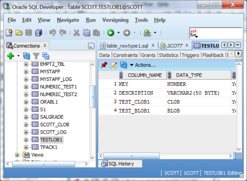This screenshot has width=247, height=181.
Task: Open the Help menu
Action: click(x=160, y=20)
